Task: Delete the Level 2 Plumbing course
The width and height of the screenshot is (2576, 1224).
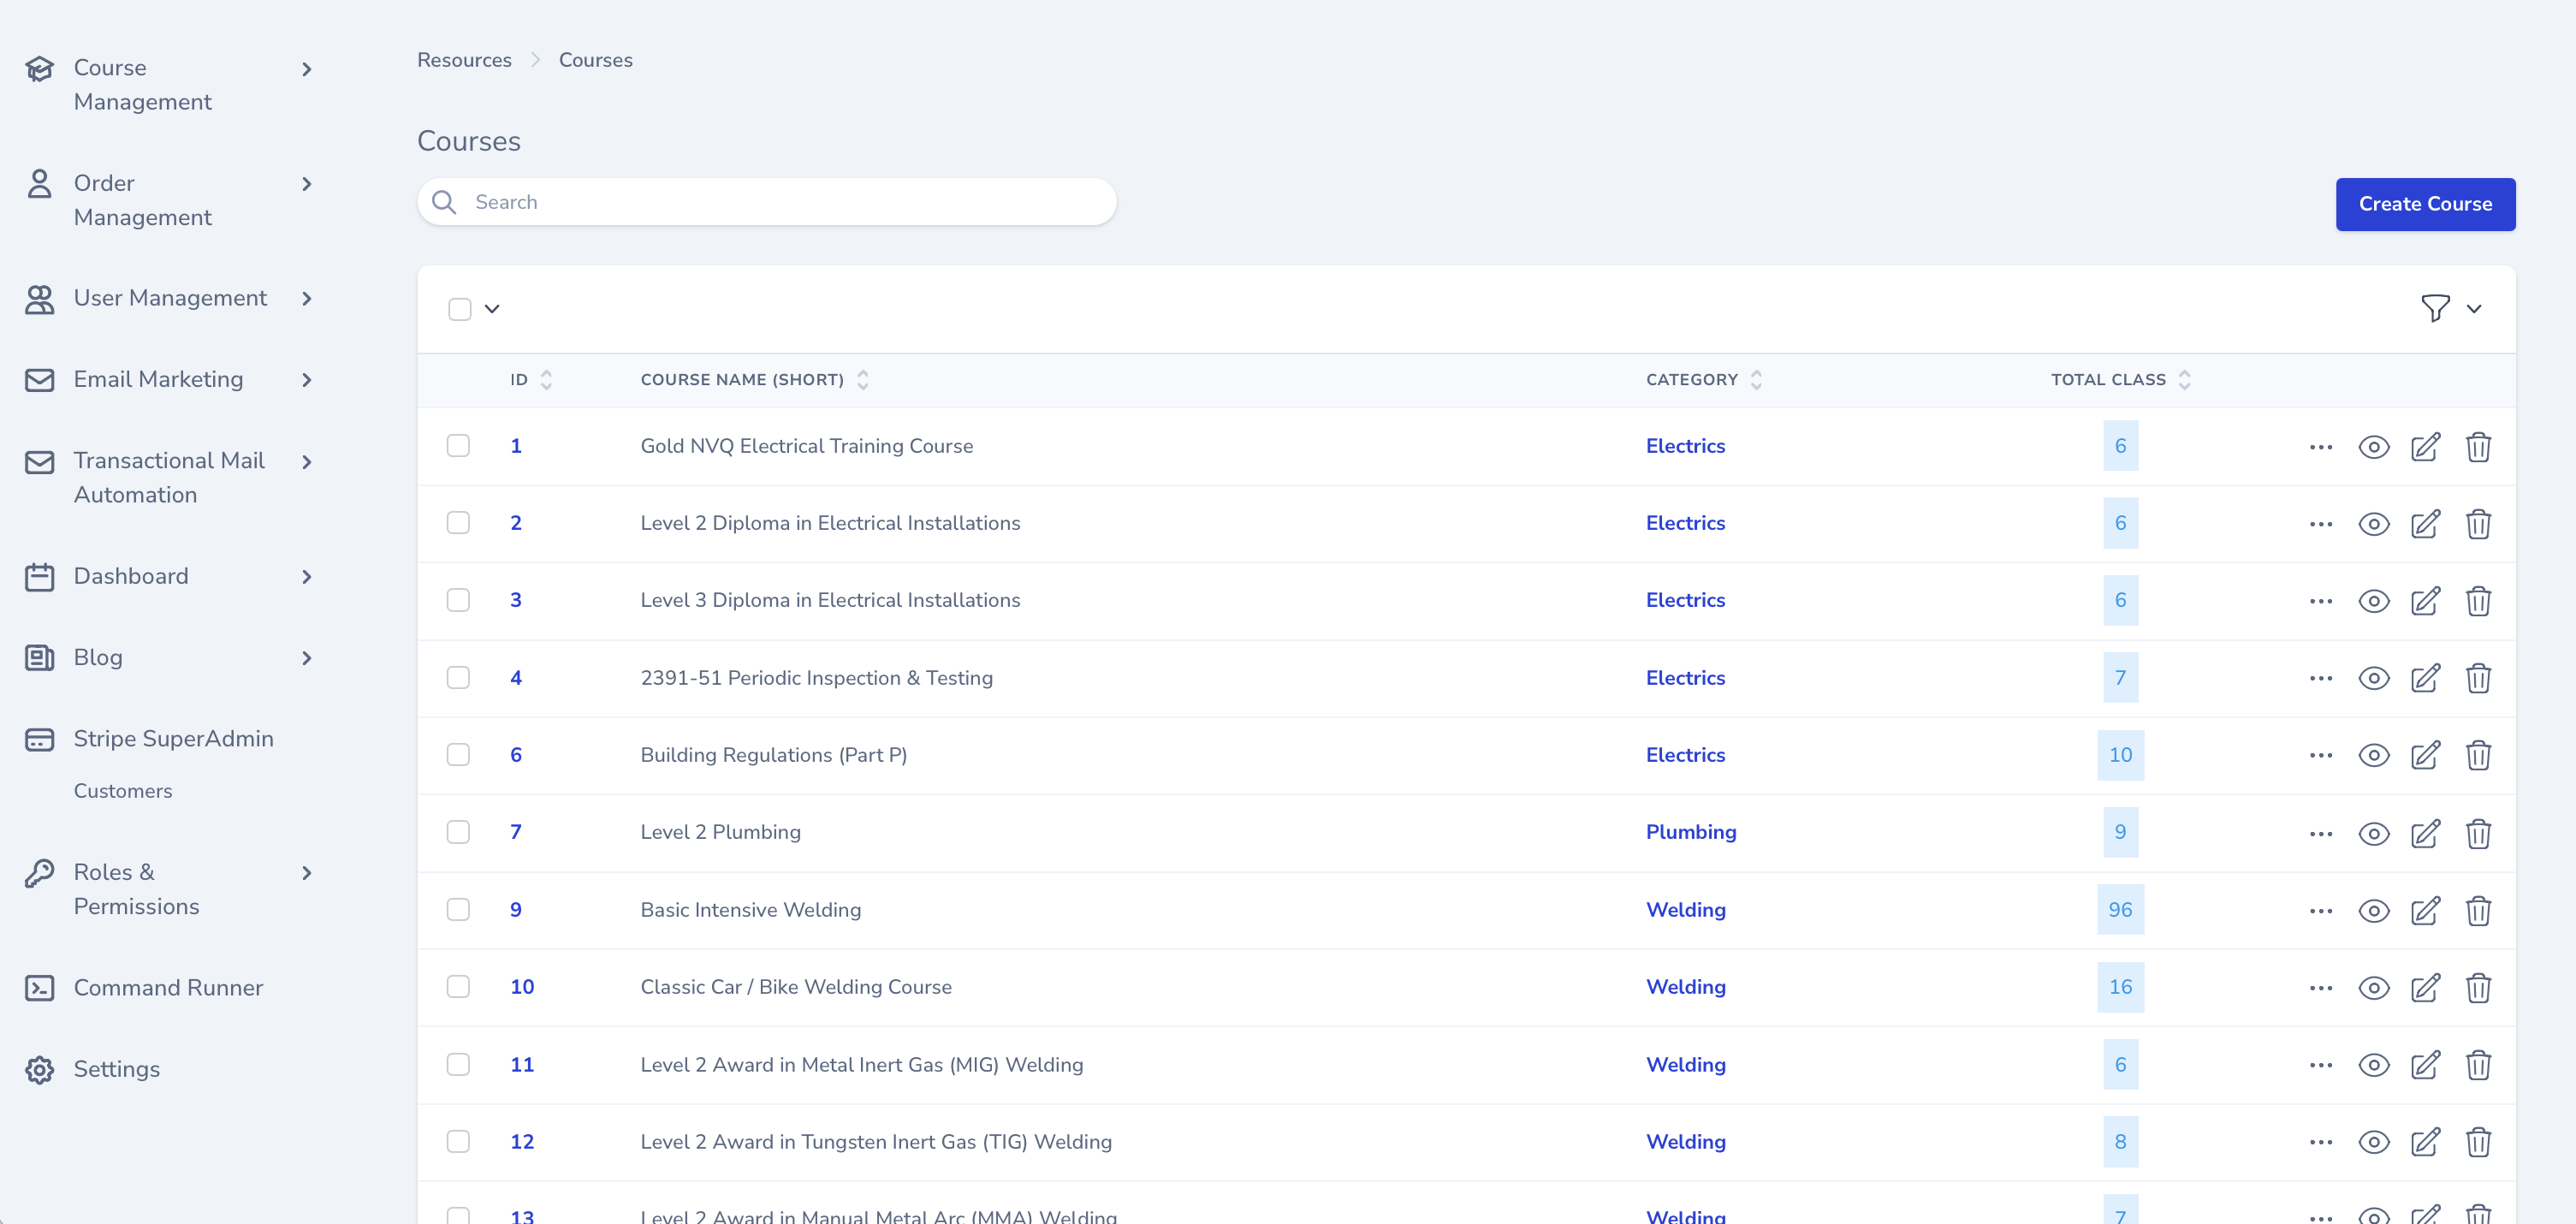Action: 2477,833
